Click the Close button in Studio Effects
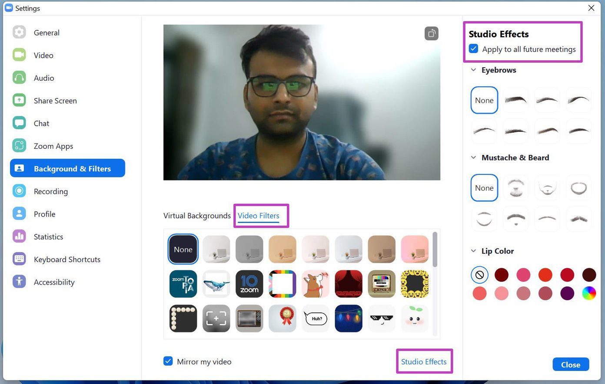The height and width of the screenshot is (384, 605). point(571,364)
